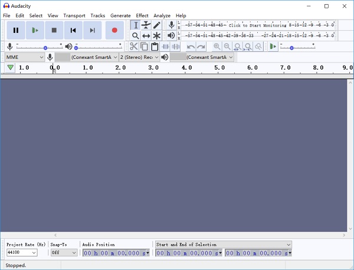Open the View menu
Screen dimensions: 354x270
click(53, 15)
